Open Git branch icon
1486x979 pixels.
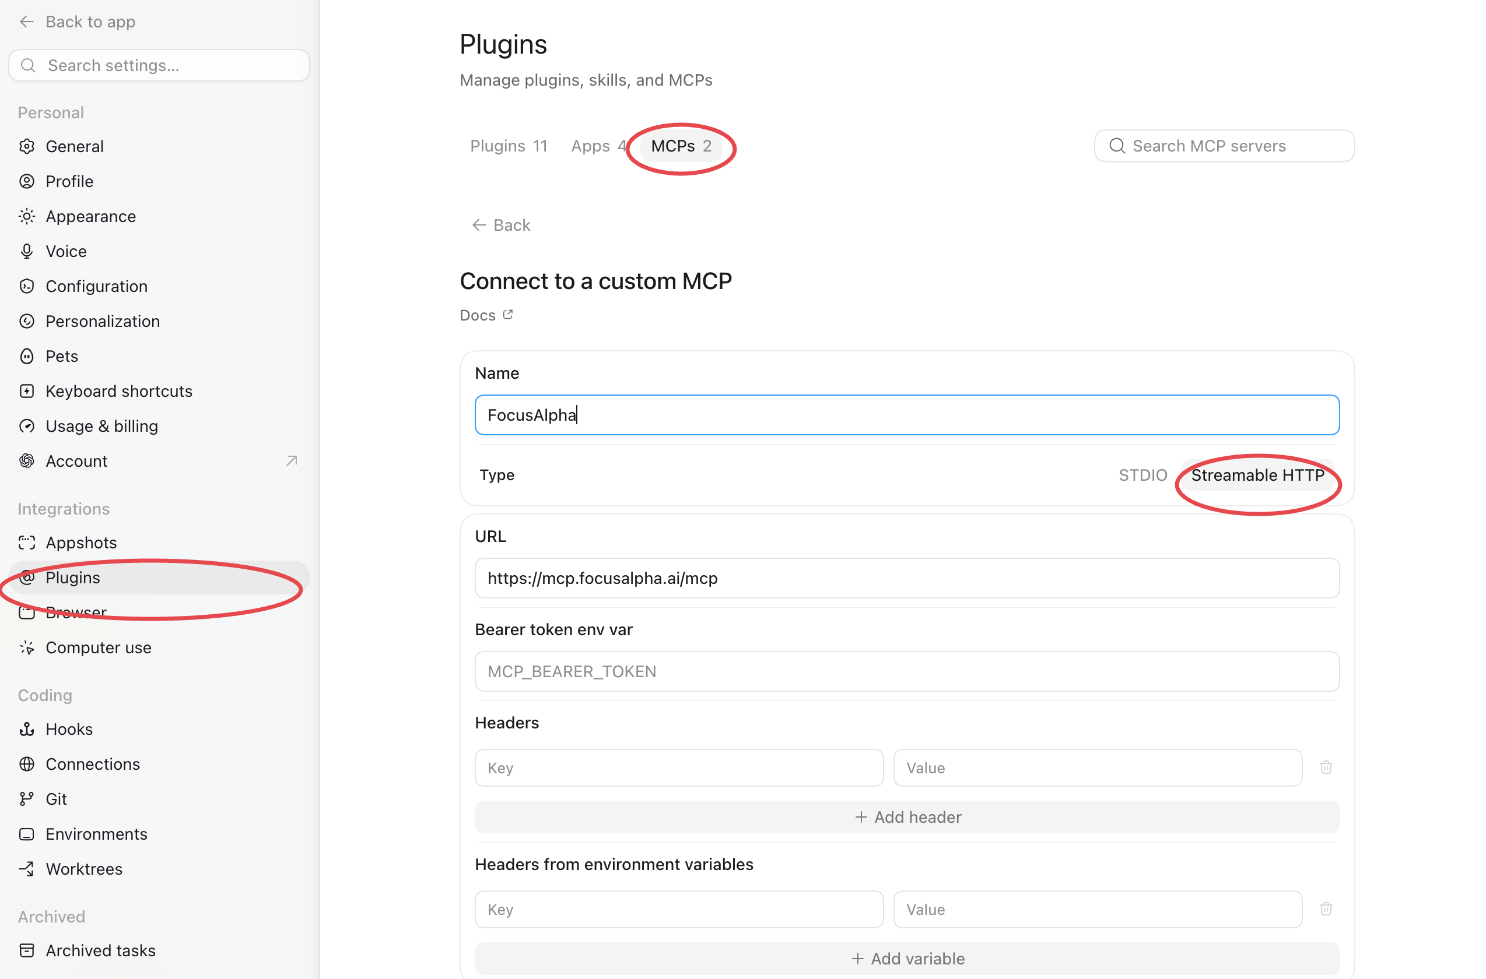[x=27, y=798]
